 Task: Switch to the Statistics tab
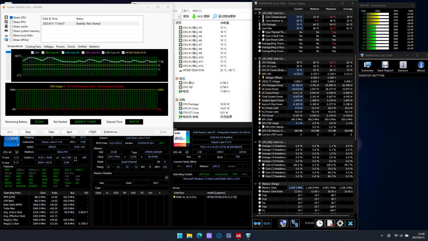(x=94, y=47)
